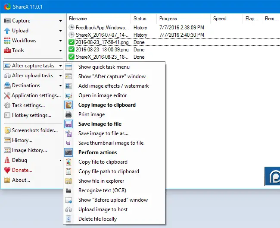Image resolution: width=280 pixels, height=228 pixels.
Task: Expand the Workflows submenu arrow
Action: (x=61, y=41)
